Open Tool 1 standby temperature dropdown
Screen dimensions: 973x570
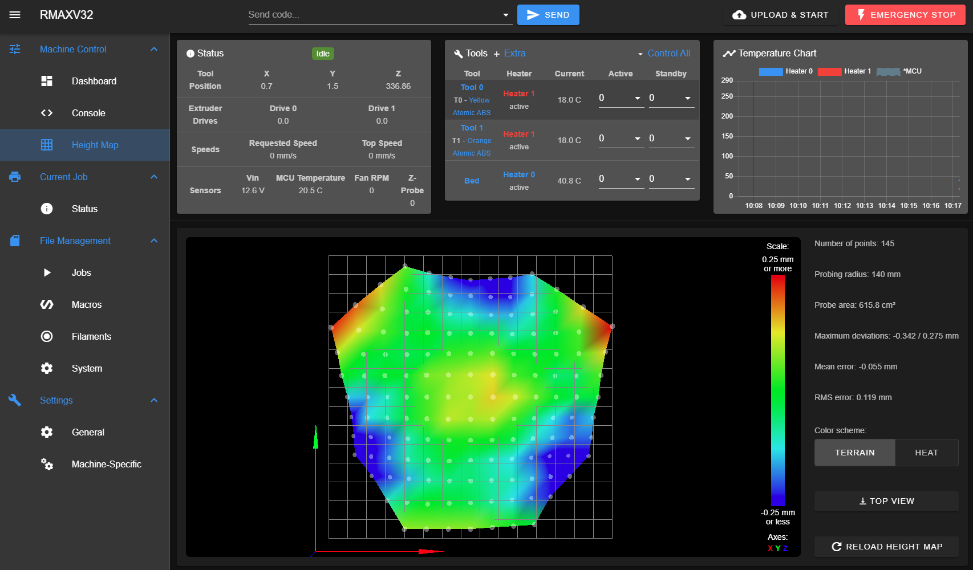(x=688, y=139)
